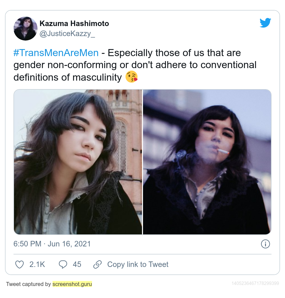Screen dimensions: 285x298
Task: Click the reply speech bubble icon
Action: click(63, 264)
